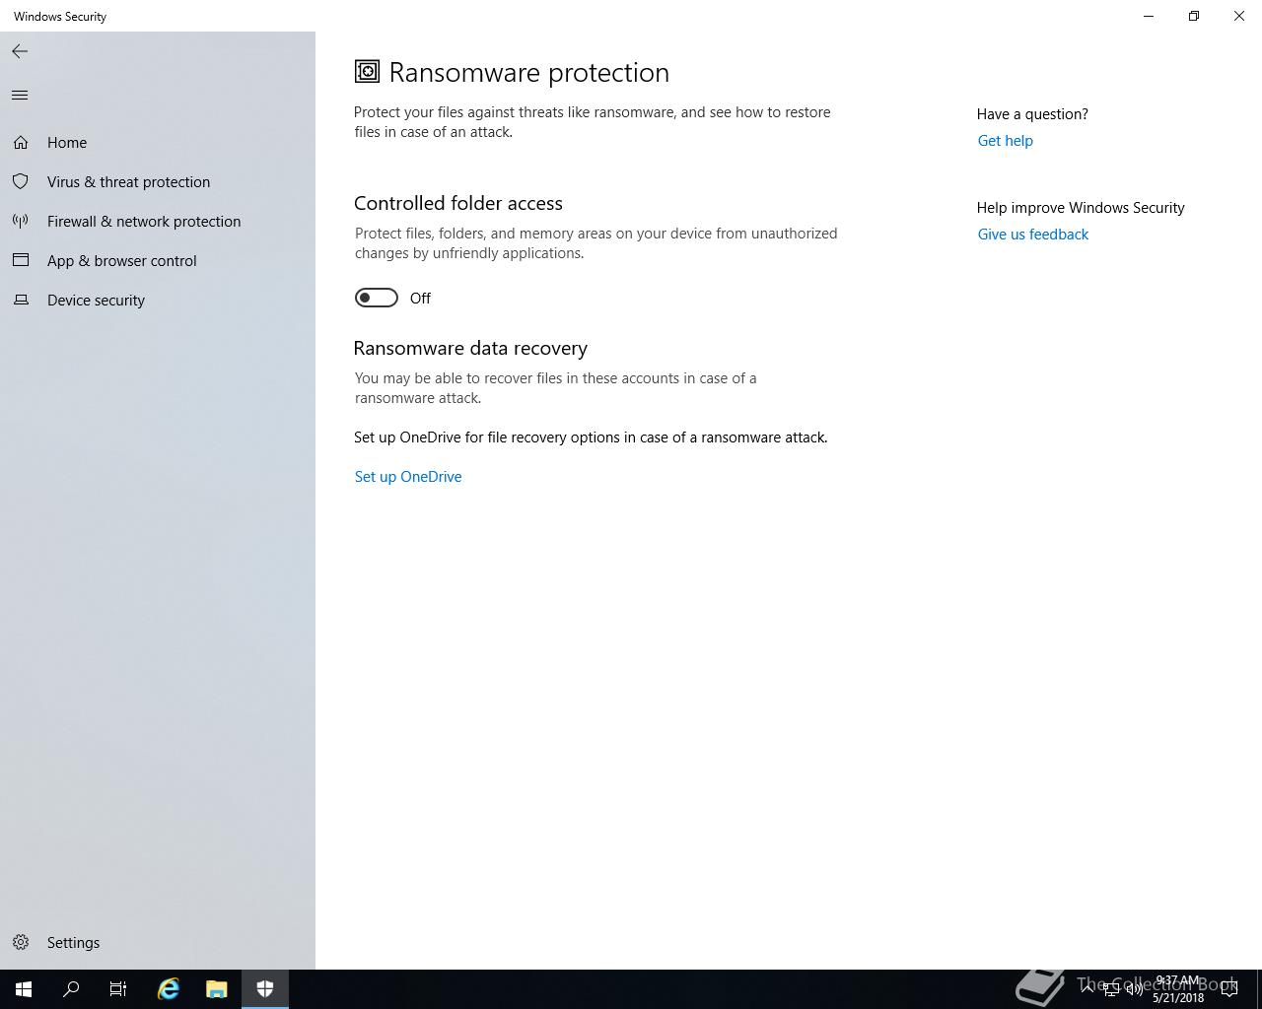The image size is (1262, 1009).
Task: Go back using the back arrow
Action: click(x=20, y=51)
